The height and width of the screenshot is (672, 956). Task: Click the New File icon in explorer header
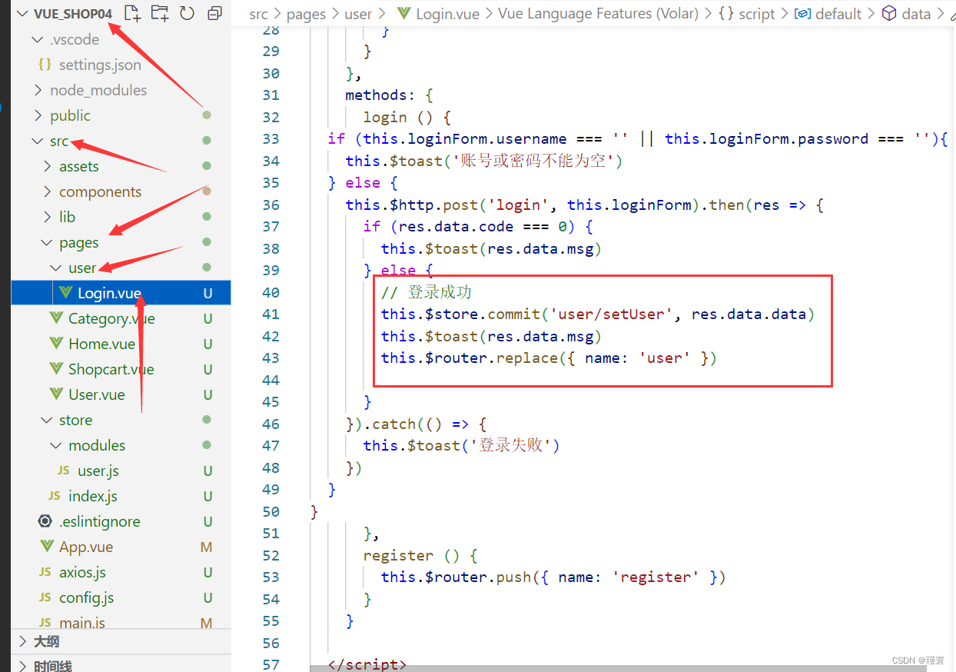[x=132, y=13]
